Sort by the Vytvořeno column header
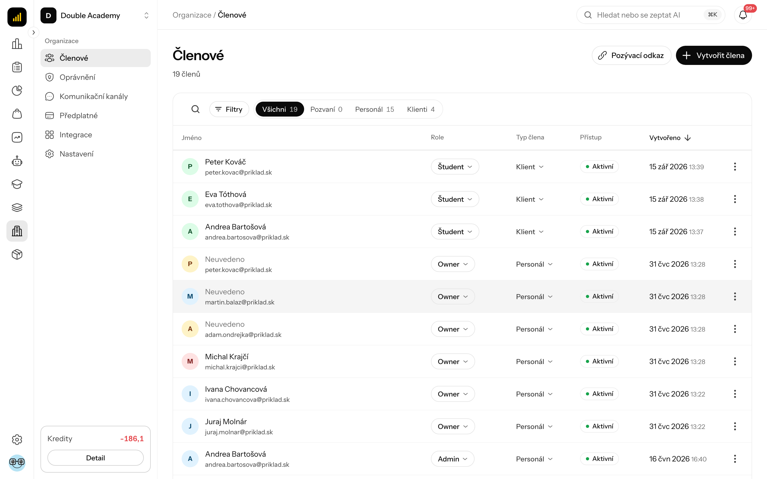Image resolution: width=767 pixels, height=479 pixels. 670,138
